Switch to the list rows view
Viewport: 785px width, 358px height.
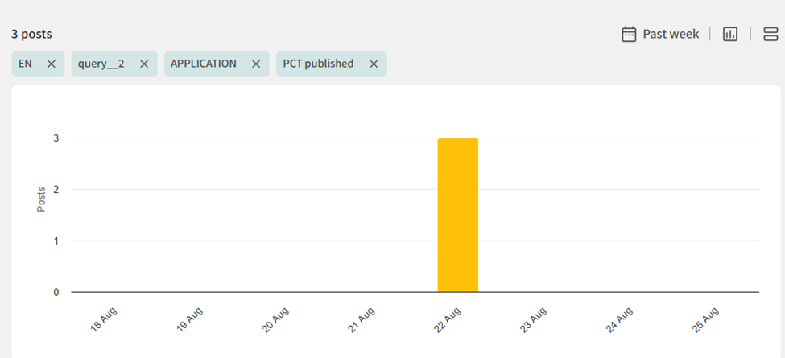[x=771, y=34]
